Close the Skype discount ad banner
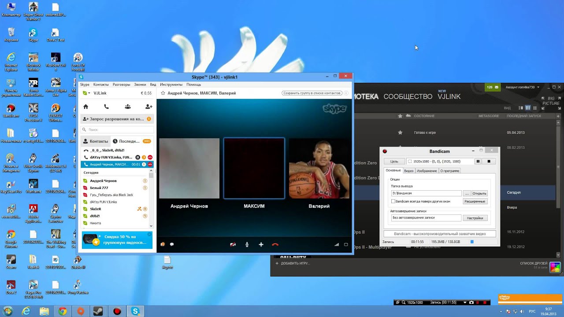The height and width of the screenshot is (317, 564). [x=149, y=234]
